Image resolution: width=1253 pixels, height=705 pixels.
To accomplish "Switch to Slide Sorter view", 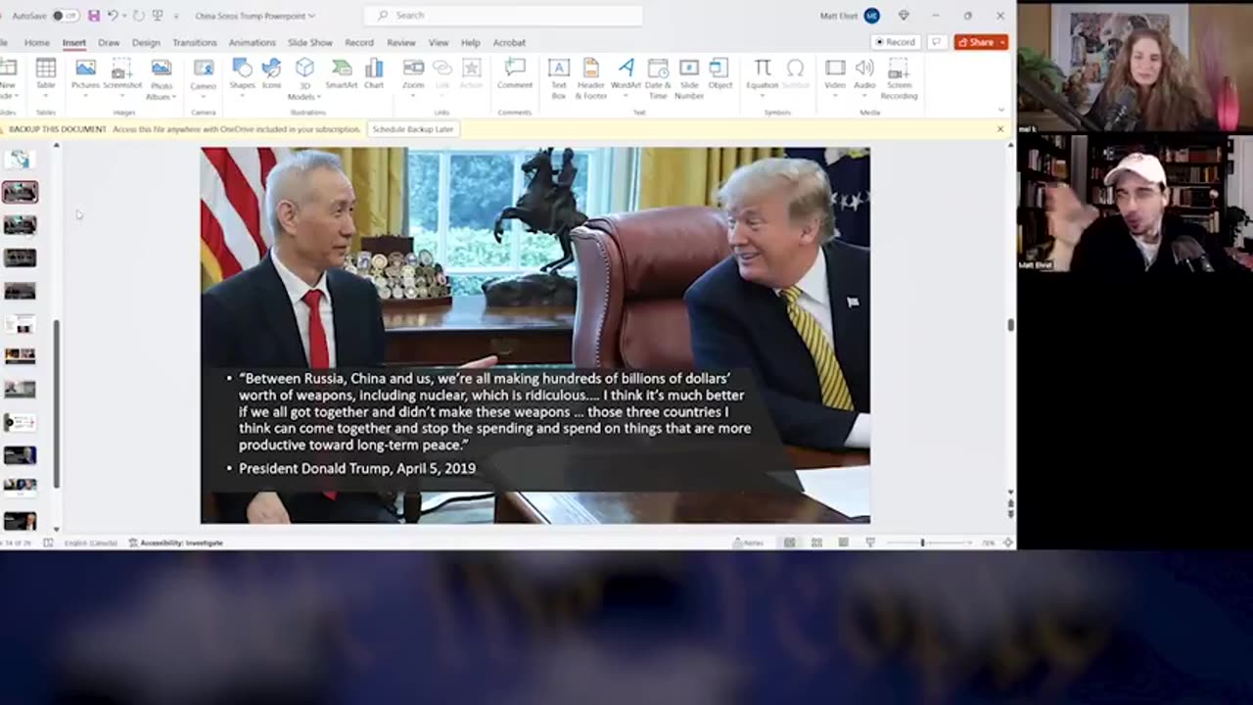I will click(816, 543).
